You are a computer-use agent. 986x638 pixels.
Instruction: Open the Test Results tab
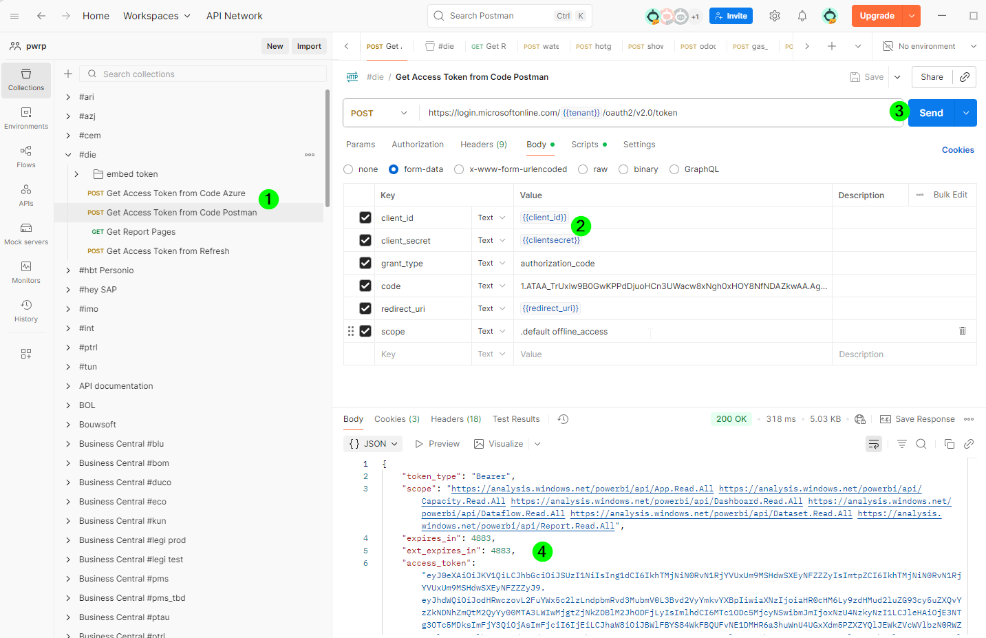click(516, 419)
